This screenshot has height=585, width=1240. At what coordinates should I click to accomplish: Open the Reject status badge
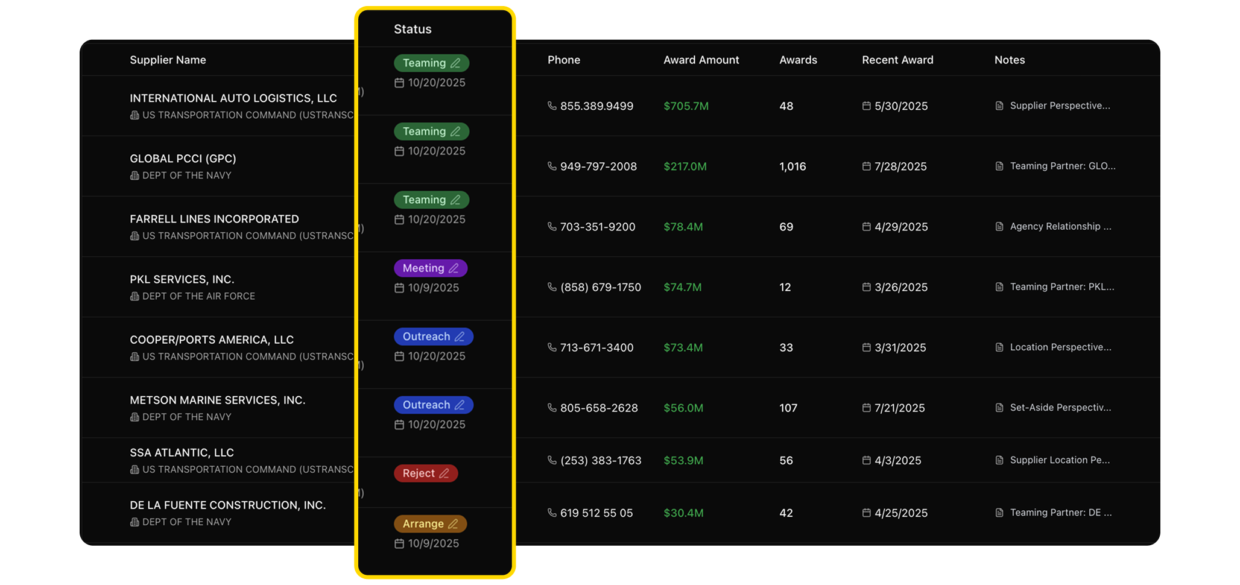[426, 473]
